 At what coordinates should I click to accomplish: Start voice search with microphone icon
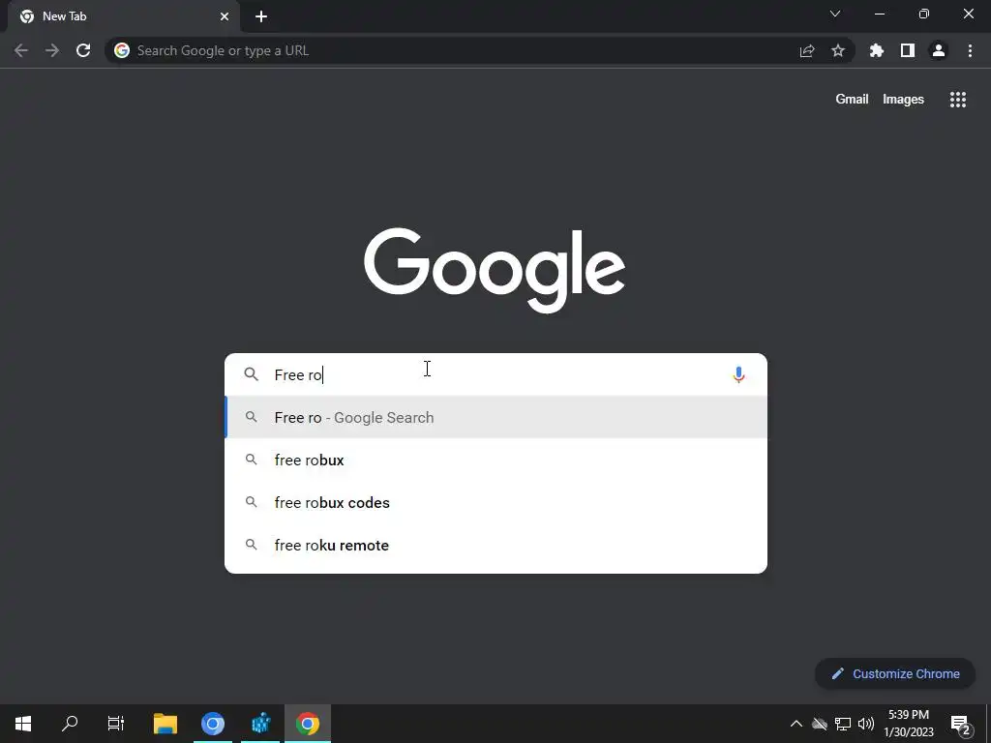(738, 374)
